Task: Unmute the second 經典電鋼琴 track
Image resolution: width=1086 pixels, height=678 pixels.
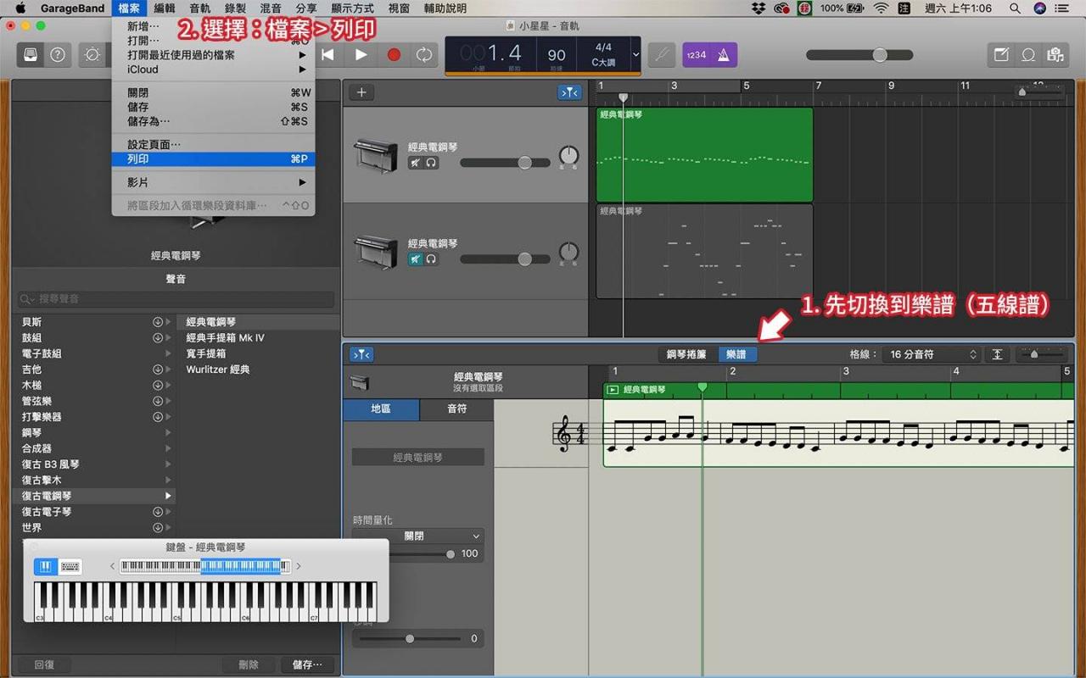Action: coord(416,259)
